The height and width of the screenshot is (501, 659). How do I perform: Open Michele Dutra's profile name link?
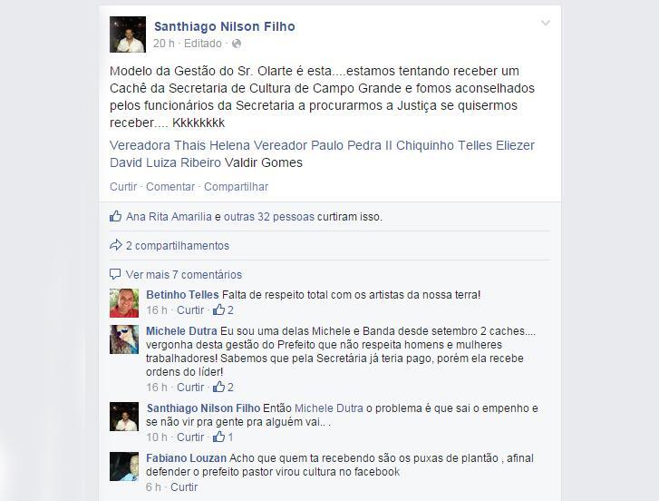click(181, 331)
